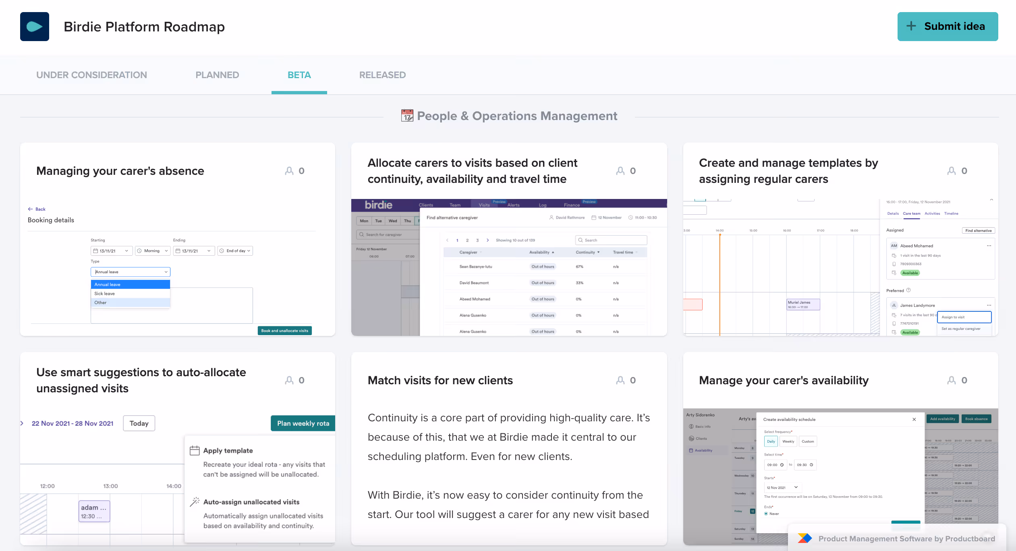Switch to the Planned tab

coord(217,75)
